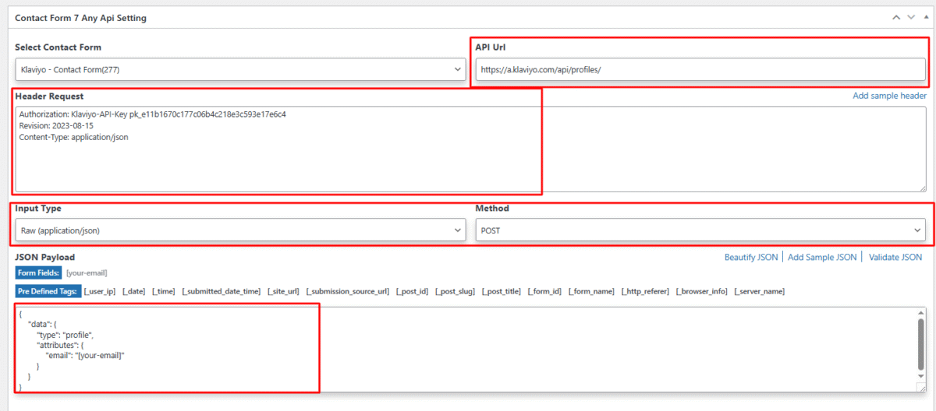Insert the [_server_name] predefined tag
The image size is (936, 411).
pos(759,291)
